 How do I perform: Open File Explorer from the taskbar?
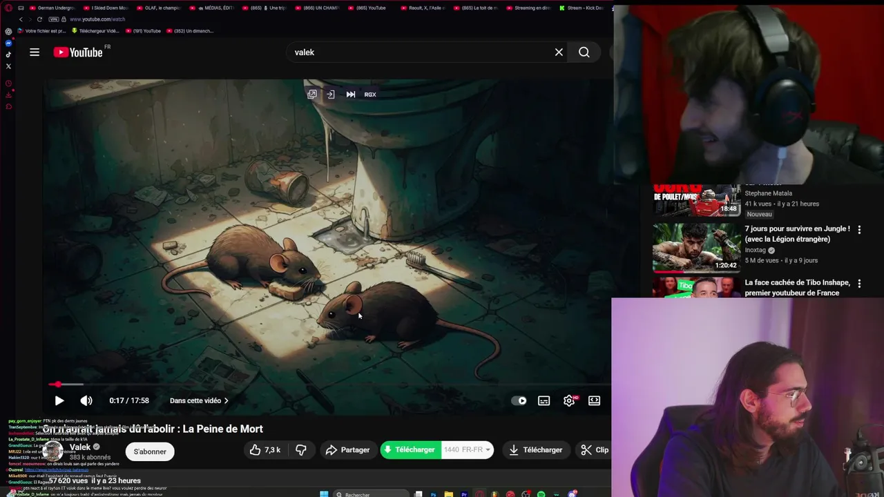tap(449, 494)
